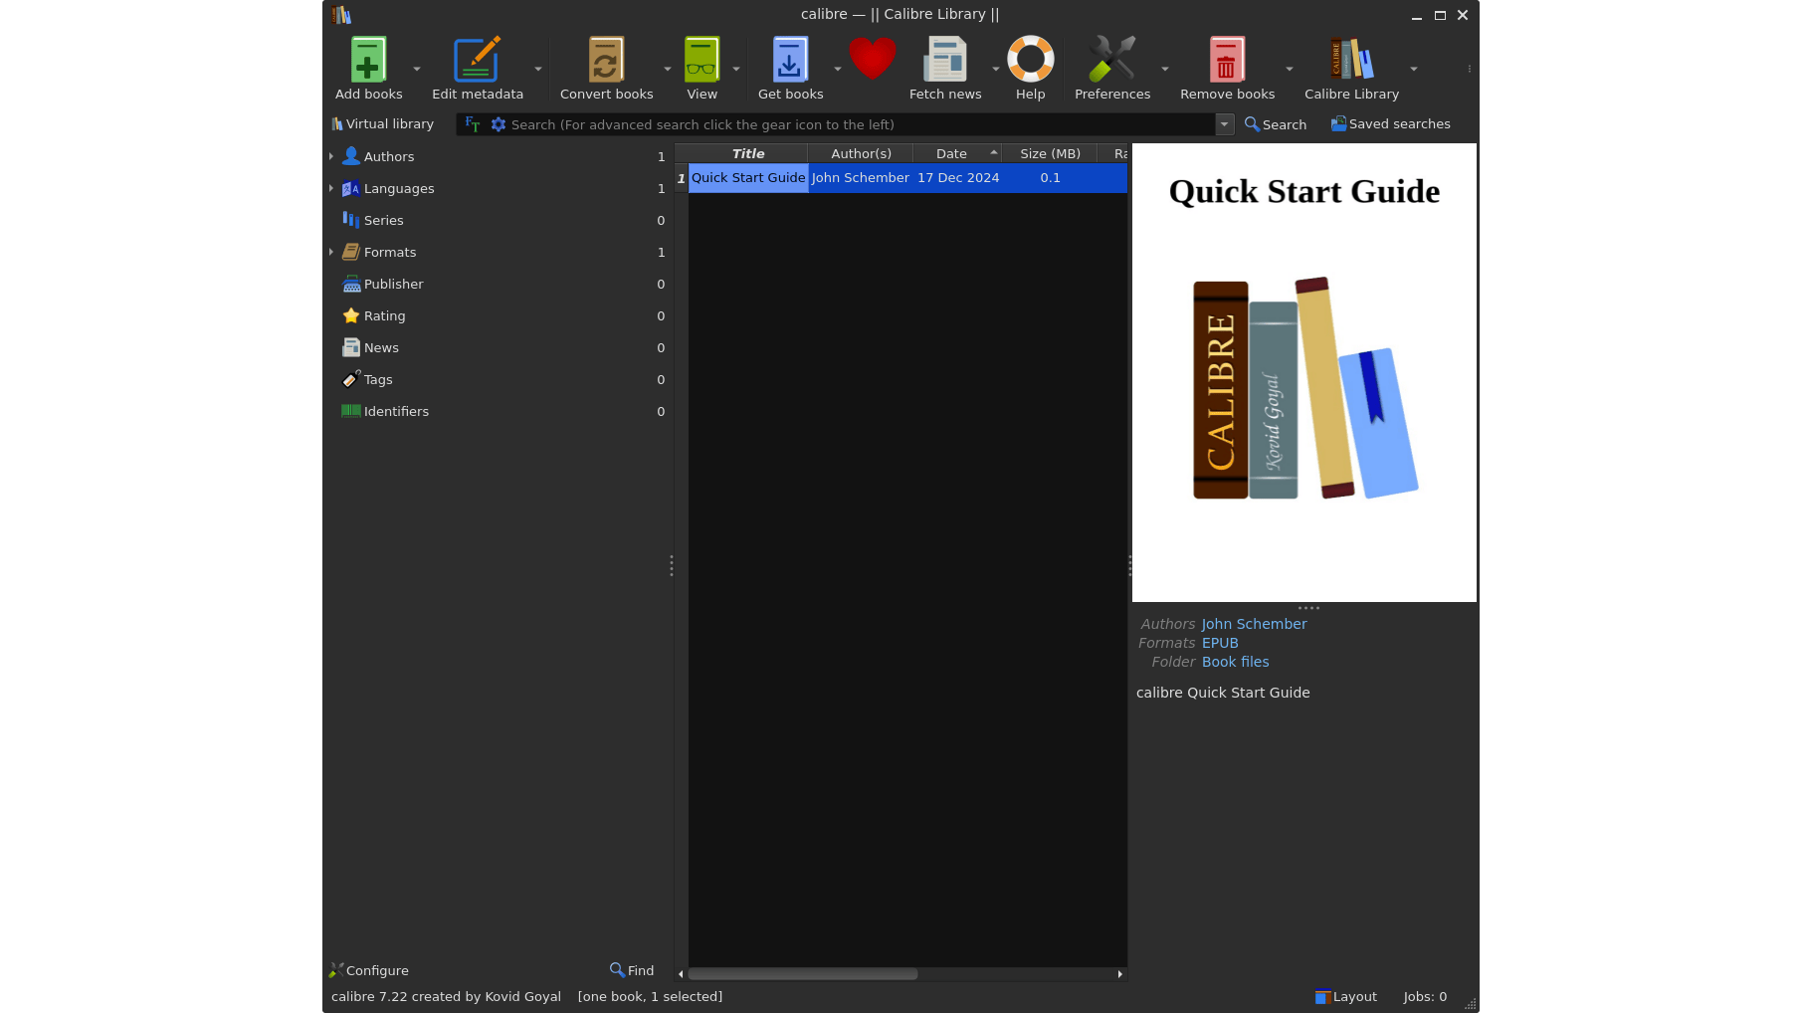The width and height of the screenshot is (1801, 1013).
Task: Click the Virtual library button
Action: pos(382,124)
